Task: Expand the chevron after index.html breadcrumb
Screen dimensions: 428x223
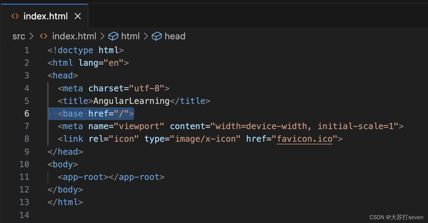Action: (102, 36)
